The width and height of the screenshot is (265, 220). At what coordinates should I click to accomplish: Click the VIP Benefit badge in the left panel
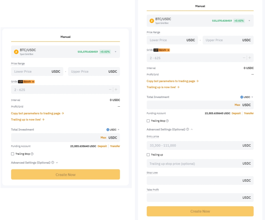point(26,82)
